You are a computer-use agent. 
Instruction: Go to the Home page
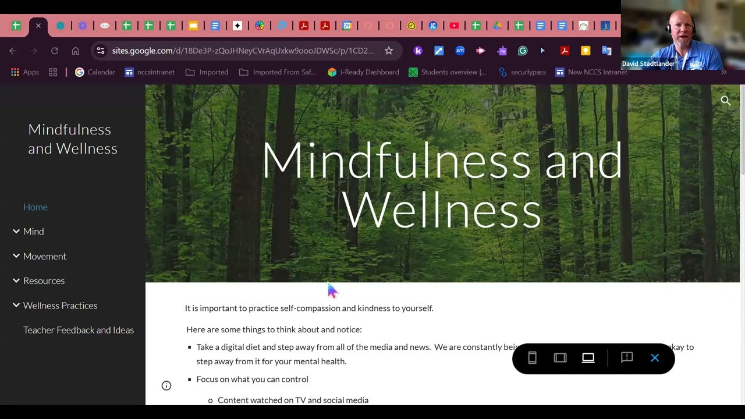(36, 207)
